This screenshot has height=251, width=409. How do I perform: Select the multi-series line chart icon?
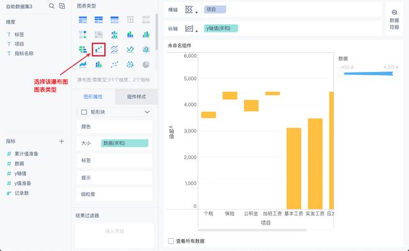[x=130, y=50]
